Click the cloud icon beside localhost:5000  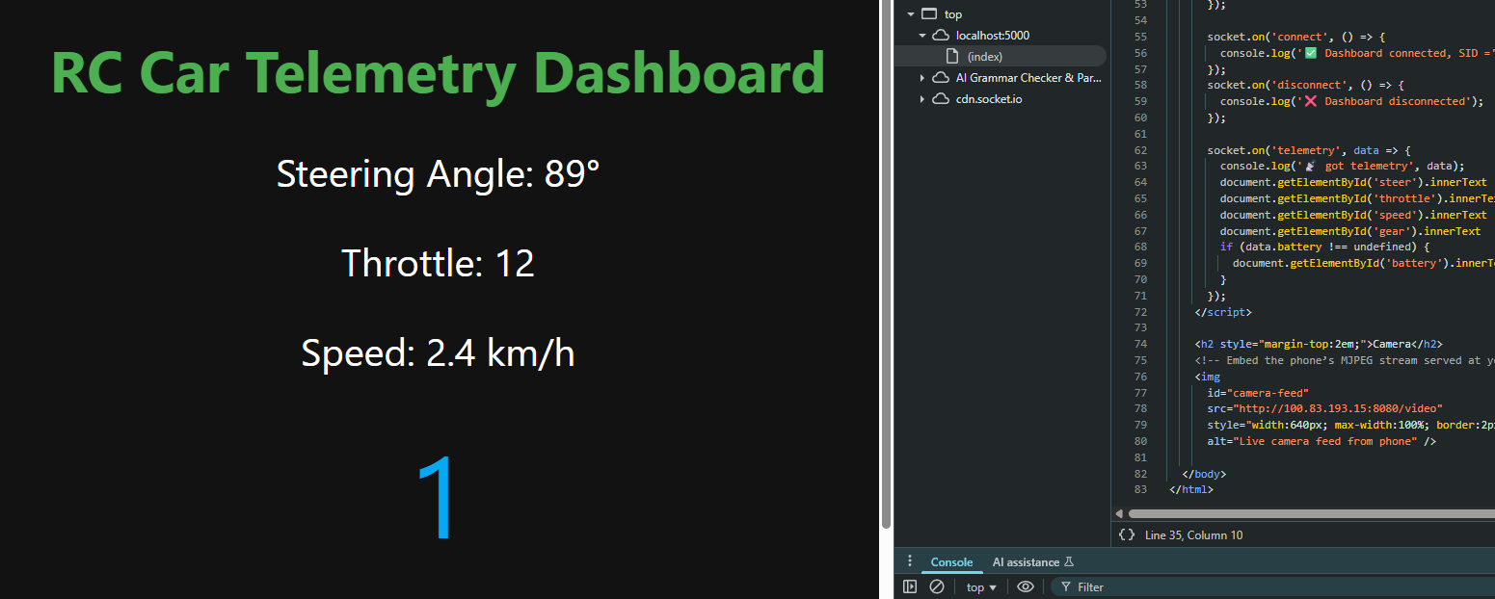tap(941, 36)
